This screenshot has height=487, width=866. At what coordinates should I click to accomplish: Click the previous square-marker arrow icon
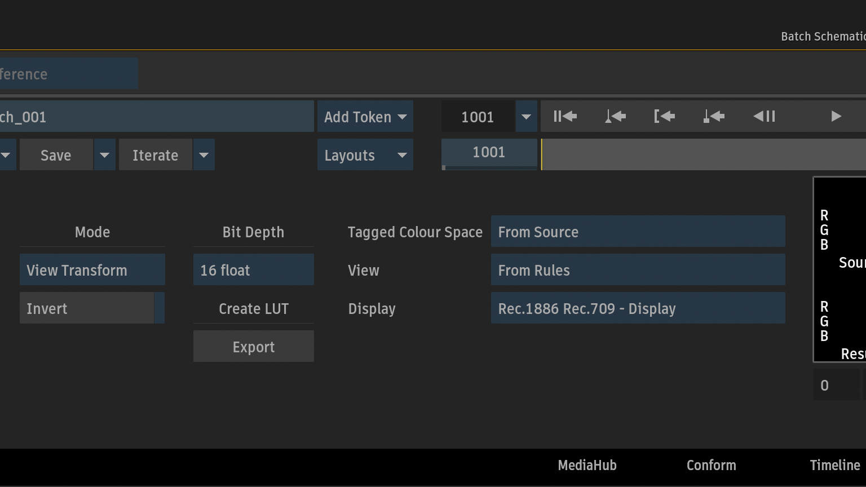(x=714, y=117)
